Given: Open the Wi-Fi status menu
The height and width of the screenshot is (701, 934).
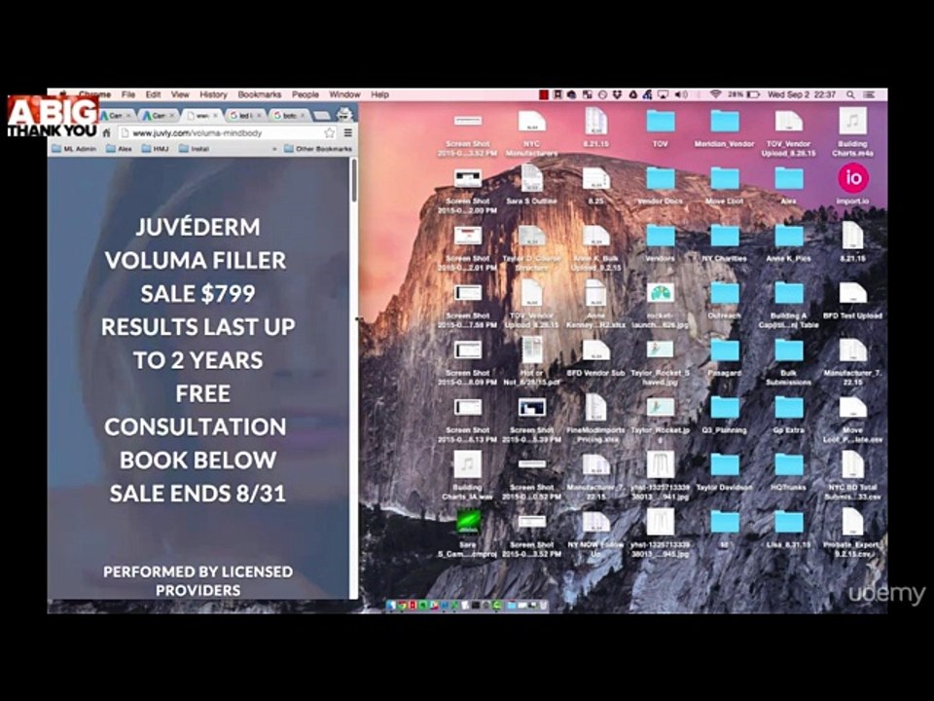Looking at the screenshot, I should click(x=715, y=94).
